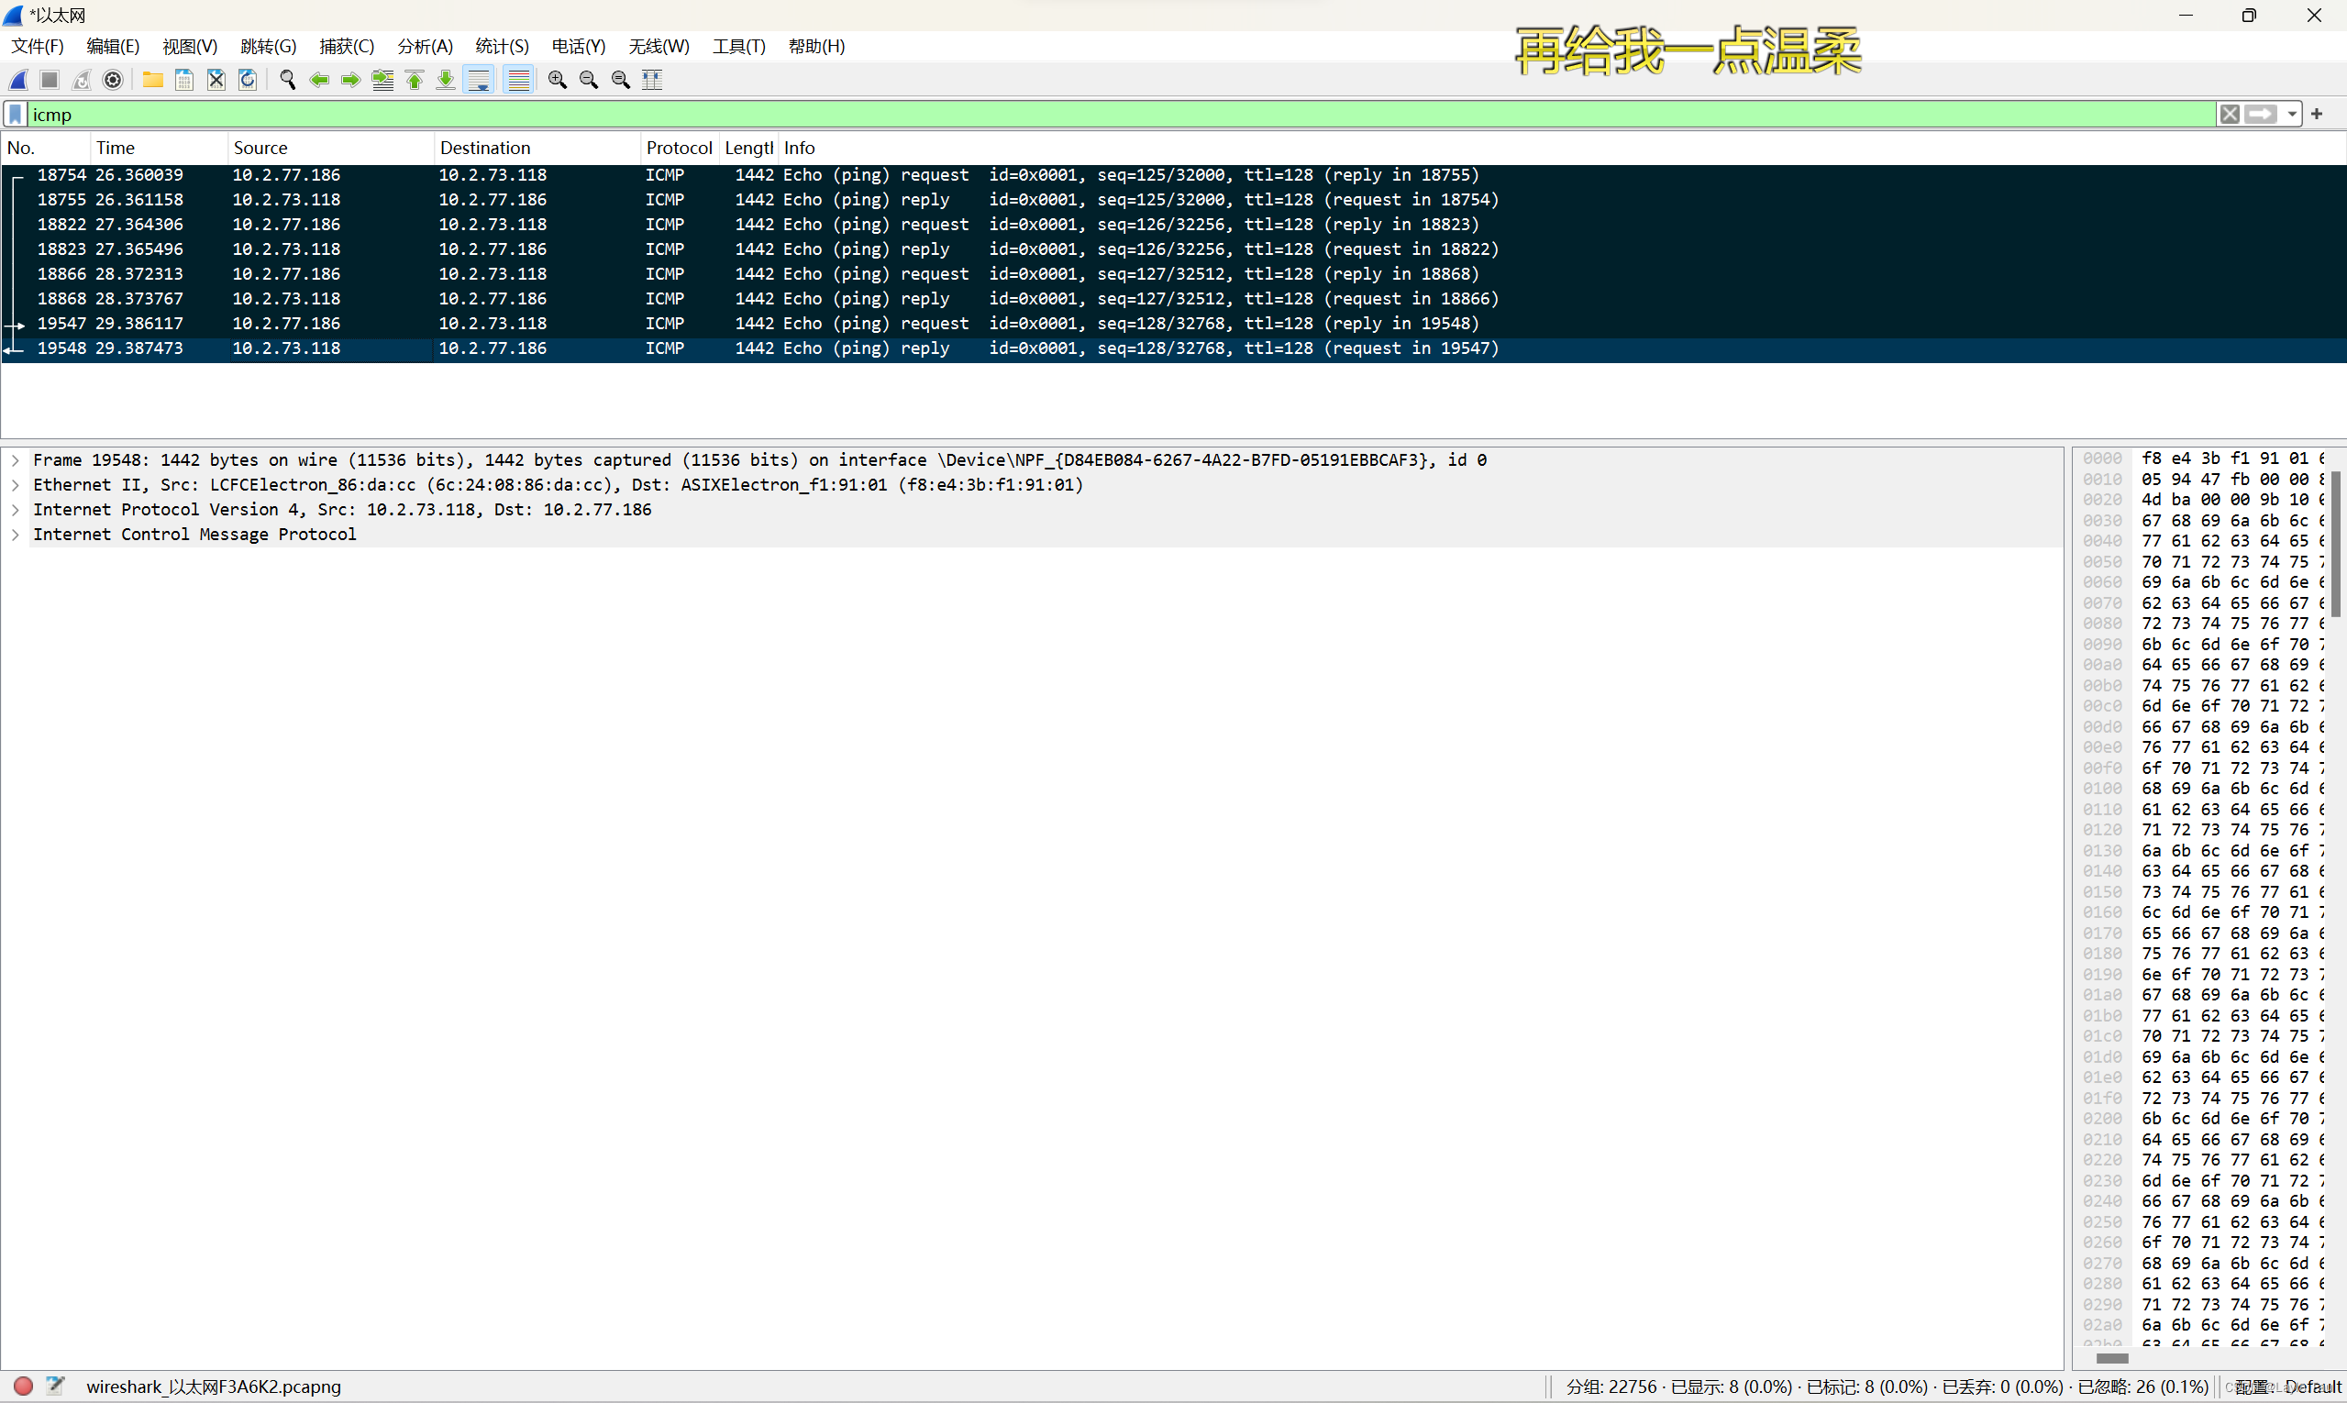The width and height of the screenshot is (2347, 1403).
Task: Open the 视图(V) menu
Action: (x=190, y=47)
